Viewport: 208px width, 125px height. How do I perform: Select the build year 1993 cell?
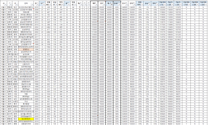pyautogui.click(x=36, y=94)
